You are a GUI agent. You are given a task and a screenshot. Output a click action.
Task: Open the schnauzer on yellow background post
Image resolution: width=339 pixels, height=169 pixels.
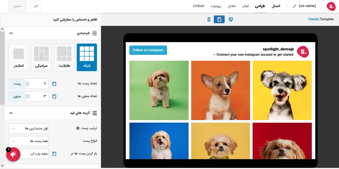[x=282, y=90]
